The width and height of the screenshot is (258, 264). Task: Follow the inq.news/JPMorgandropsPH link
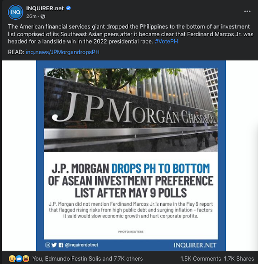pyautogui.click(x=63, y=52)
